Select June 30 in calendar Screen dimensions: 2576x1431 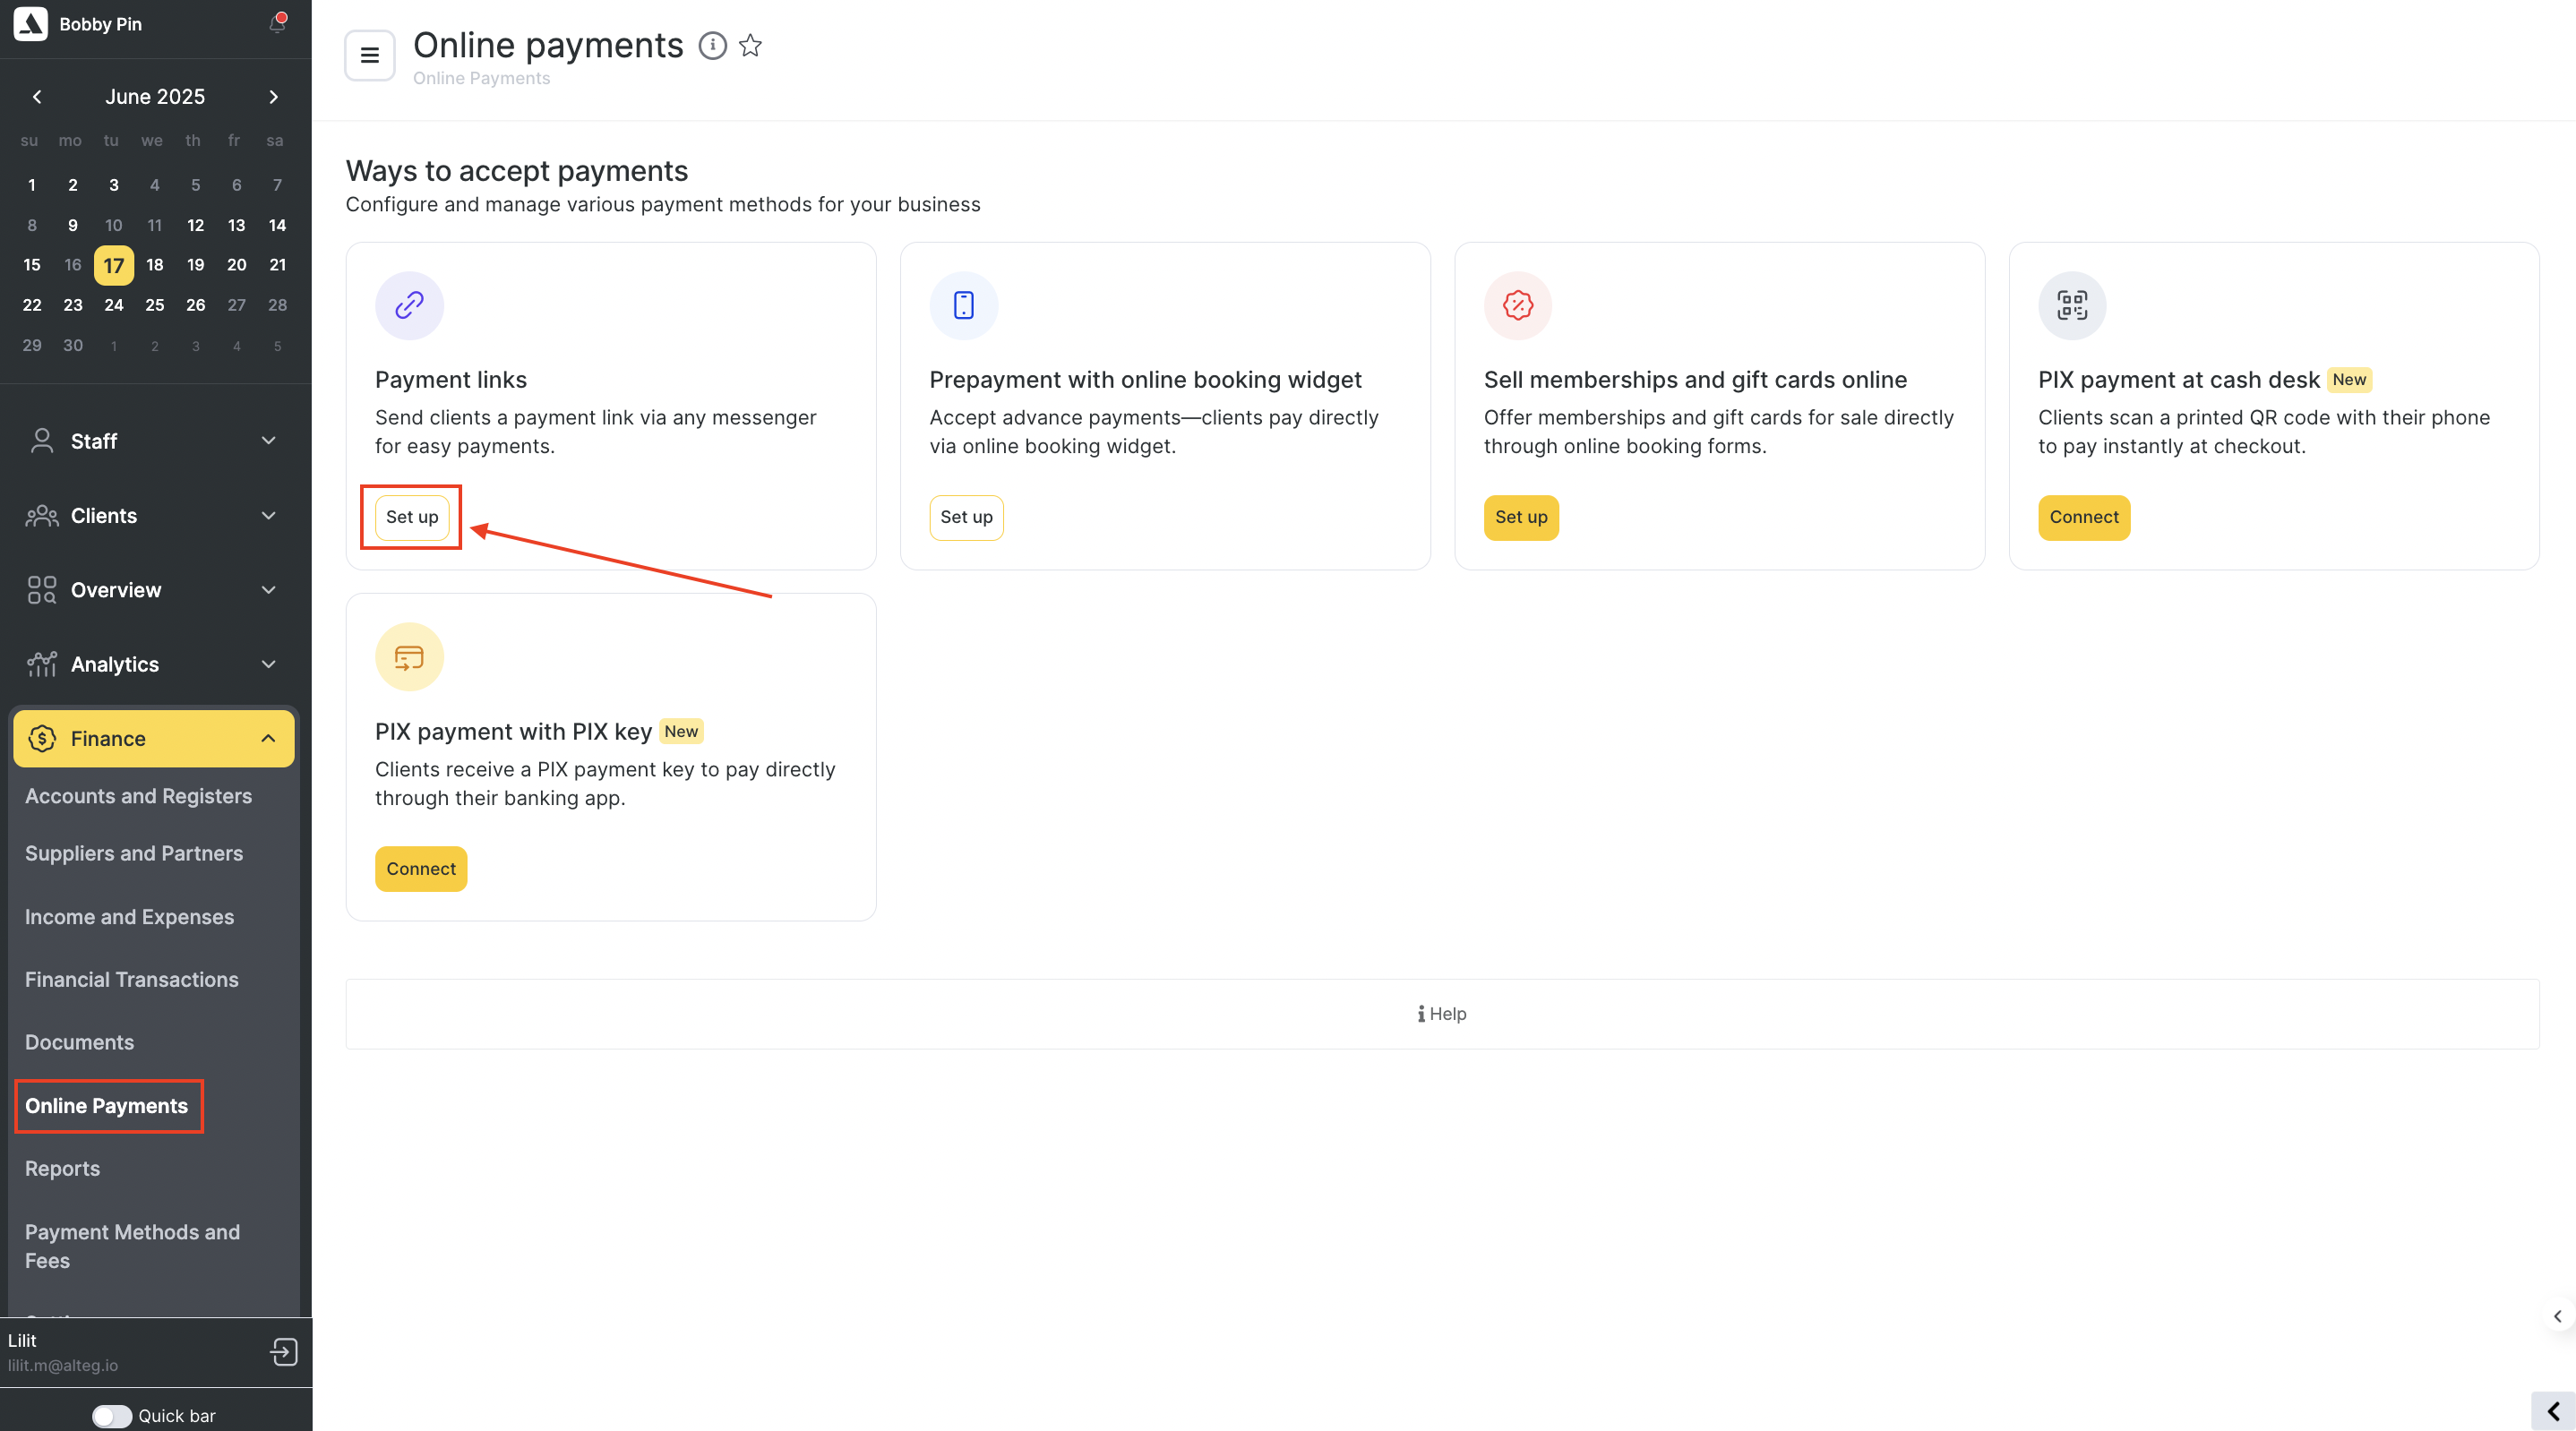pos(73,345)
